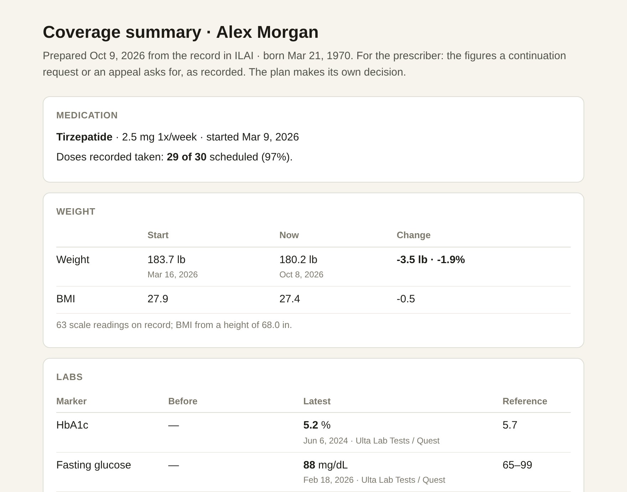Click the Before column header
Image resolution: width=627 pixels, height=492 pixels.
pyautogui.click(x=183, y=401)
